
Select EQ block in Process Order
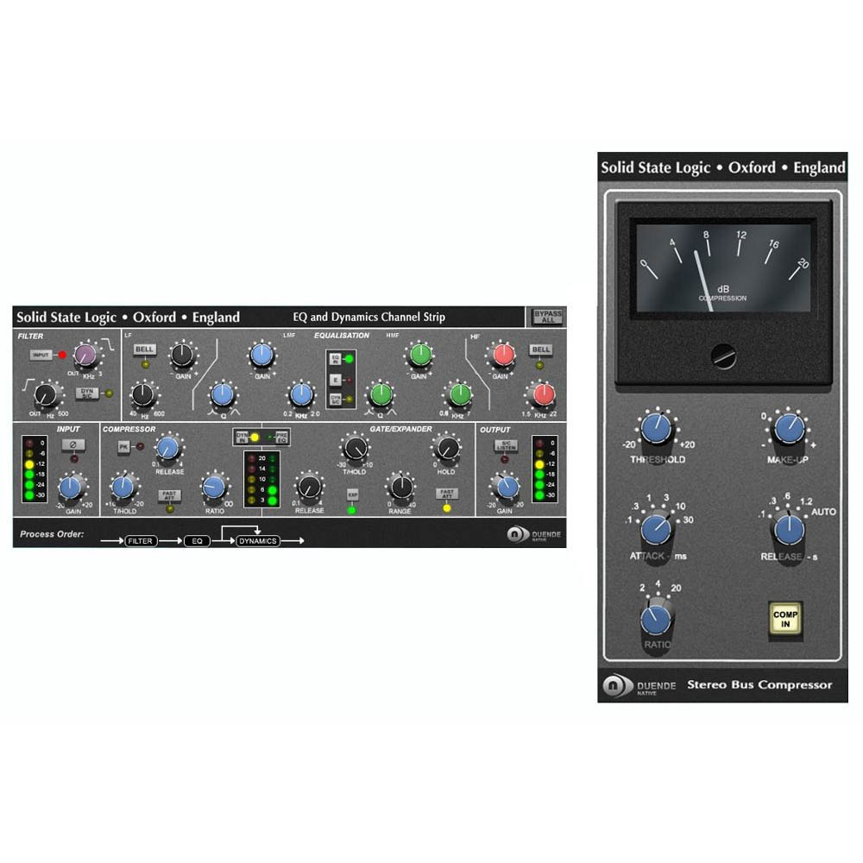pyautogui.click(x=197, y=541)
